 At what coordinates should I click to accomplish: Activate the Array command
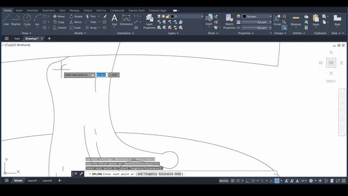(91, 28)
